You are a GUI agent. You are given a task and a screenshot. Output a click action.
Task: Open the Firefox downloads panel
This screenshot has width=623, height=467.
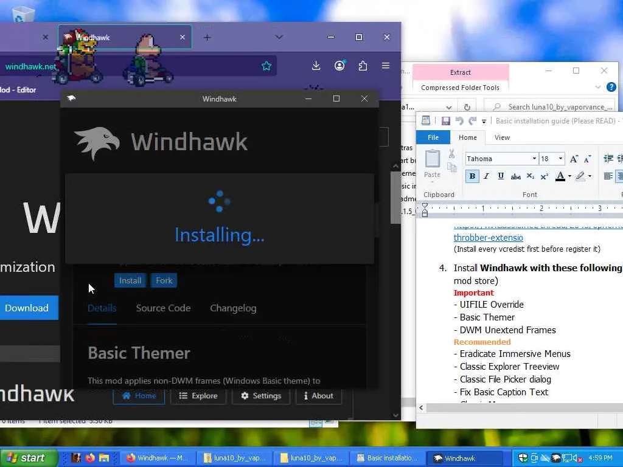click(x=316, y=66)
